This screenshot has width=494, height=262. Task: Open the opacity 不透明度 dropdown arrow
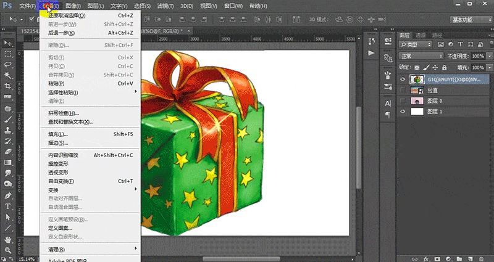(489, 56)
